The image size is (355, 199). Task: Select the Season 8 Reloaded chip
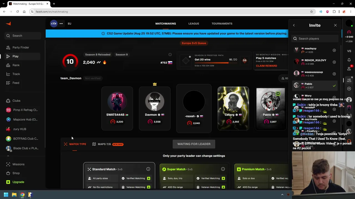98,54
